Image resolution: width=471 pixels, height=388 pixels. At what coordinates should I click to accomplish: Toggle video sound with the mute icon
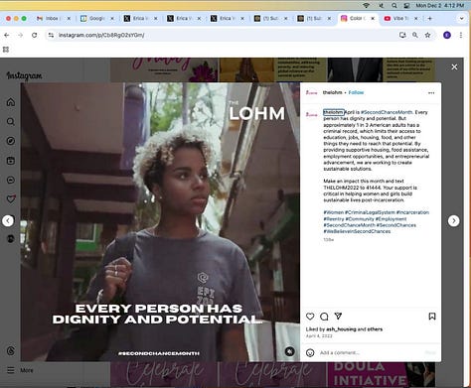coord(290,351)
